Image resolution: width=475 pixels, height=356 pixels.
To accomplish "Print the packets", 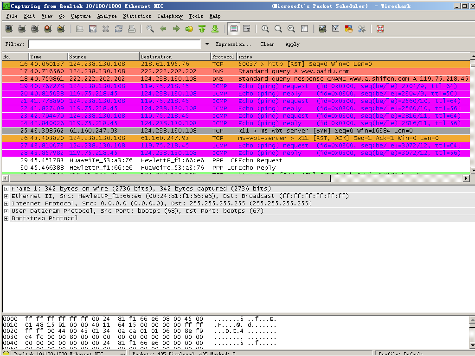I will (x=132, y=29).
